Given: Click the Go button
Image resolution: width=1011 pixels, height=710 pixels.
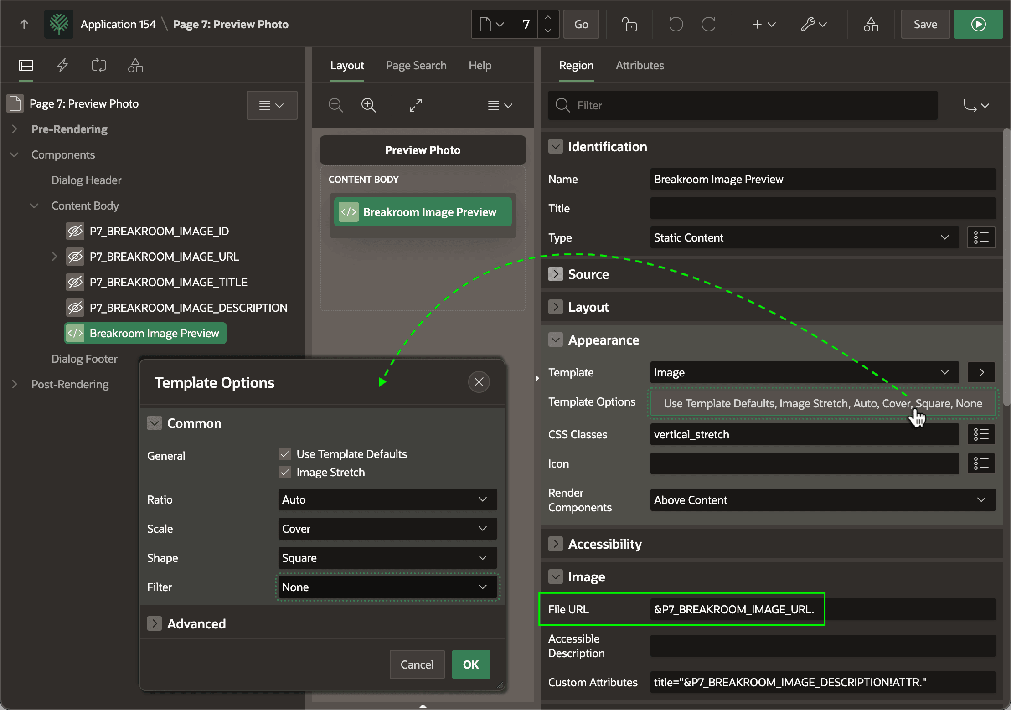Looking at the screenshot, I should point(581,24).
